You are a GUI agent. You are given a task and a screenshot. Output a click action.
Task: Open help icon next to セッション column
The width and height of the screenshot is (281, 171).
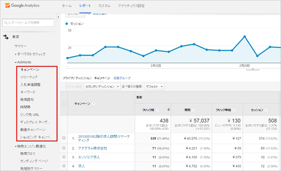[x=266, y=110]
